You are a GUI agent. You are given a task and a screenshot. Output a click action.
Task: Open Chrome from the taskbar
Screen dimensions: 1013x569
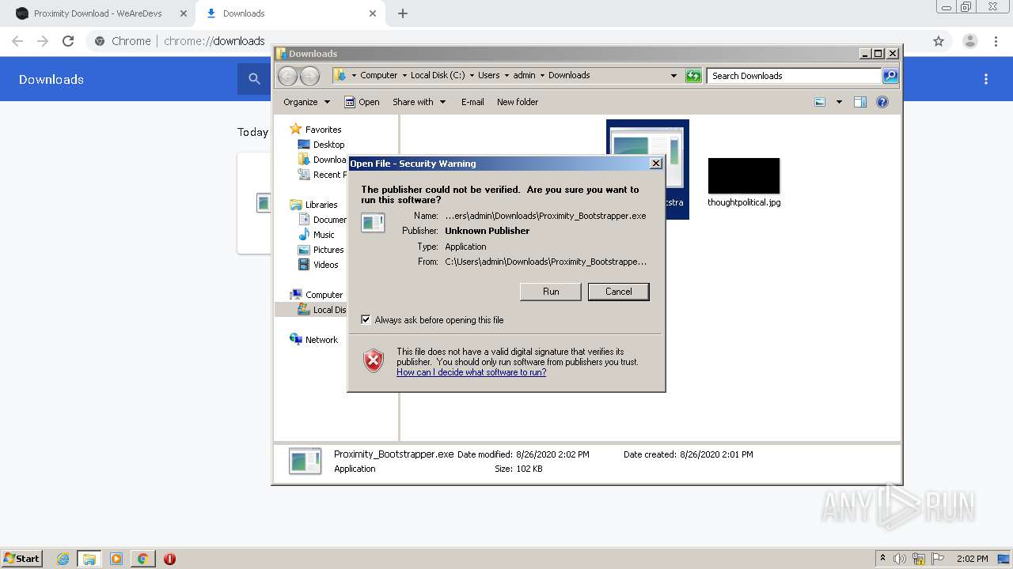(x=142, y=559)
